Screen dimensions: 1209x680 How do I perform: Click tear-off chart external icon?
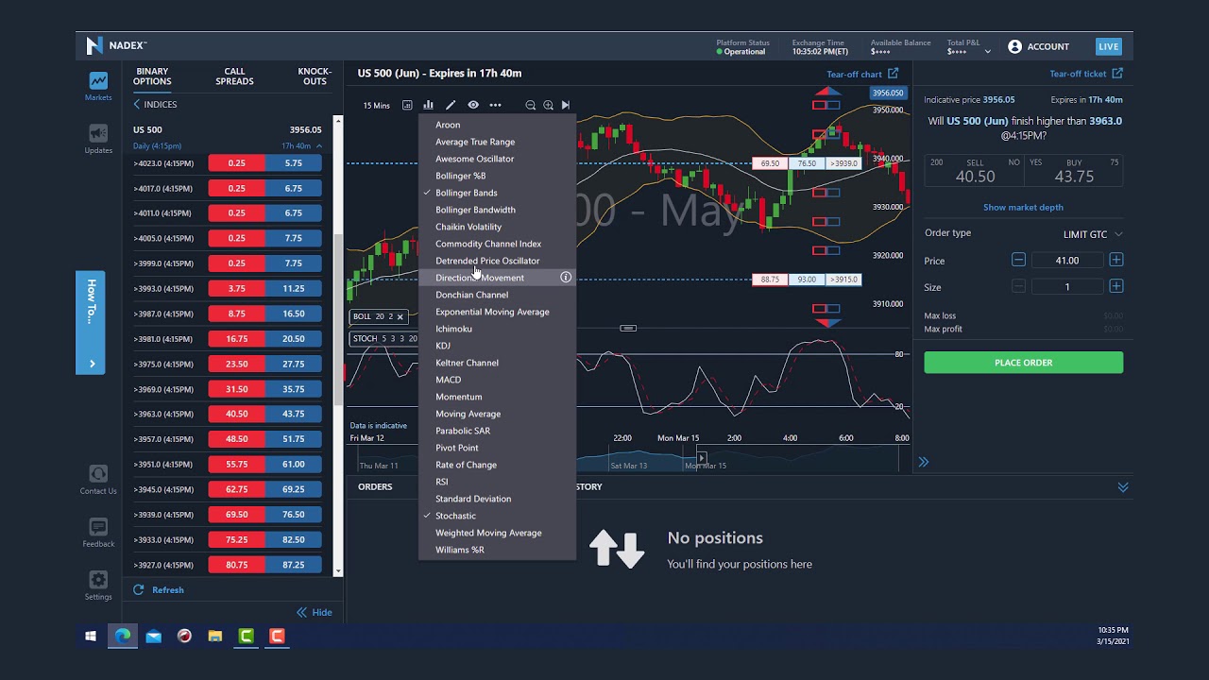pos(893,74)
